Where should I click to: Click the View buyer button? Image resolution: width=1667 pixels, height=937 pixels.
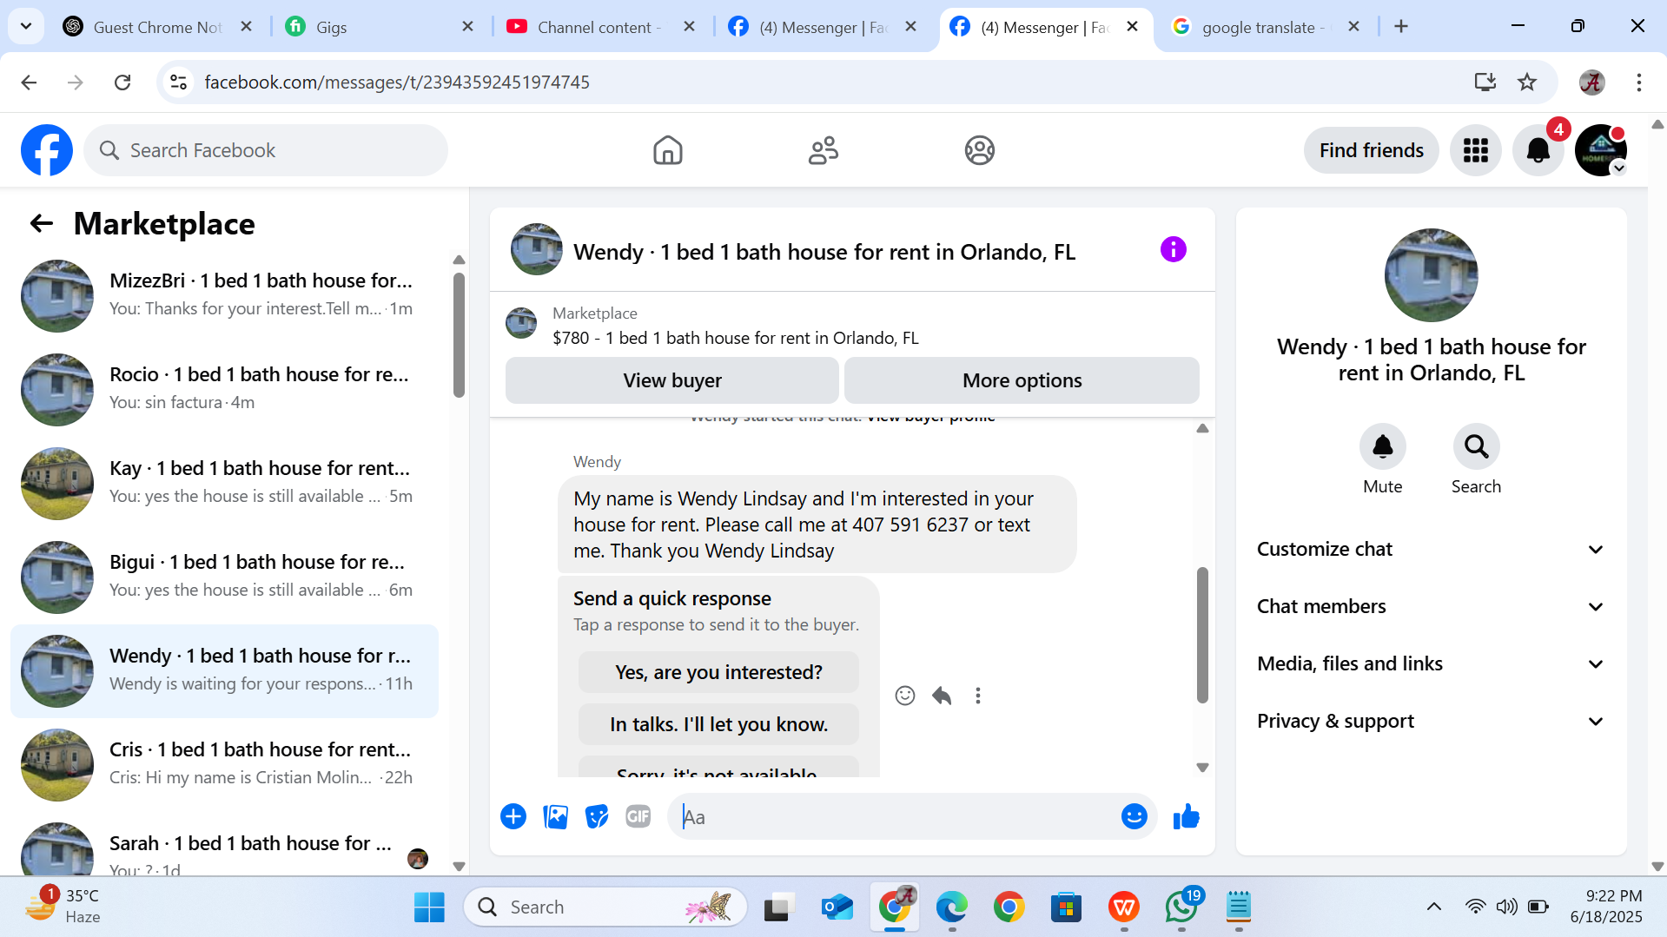[x=671, y=380]
